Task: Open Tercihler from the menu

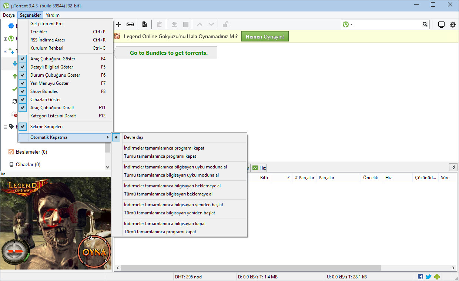Action: [x=65, y=32]
